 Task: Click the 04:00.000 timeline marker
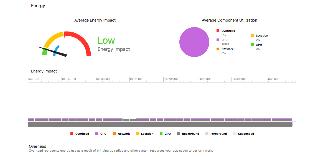pos(35,79)
